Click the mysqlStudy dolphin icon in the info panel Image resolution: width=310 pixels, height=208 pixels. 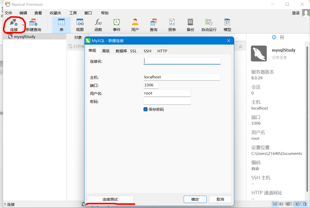tap(259, 53)
